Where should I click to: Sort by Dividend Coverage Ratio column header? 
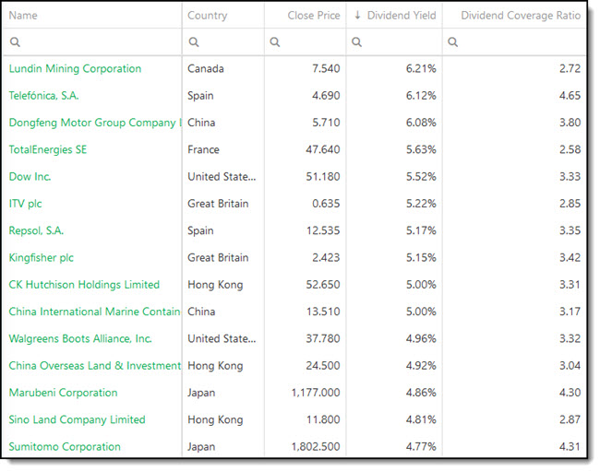coord(521,16)
